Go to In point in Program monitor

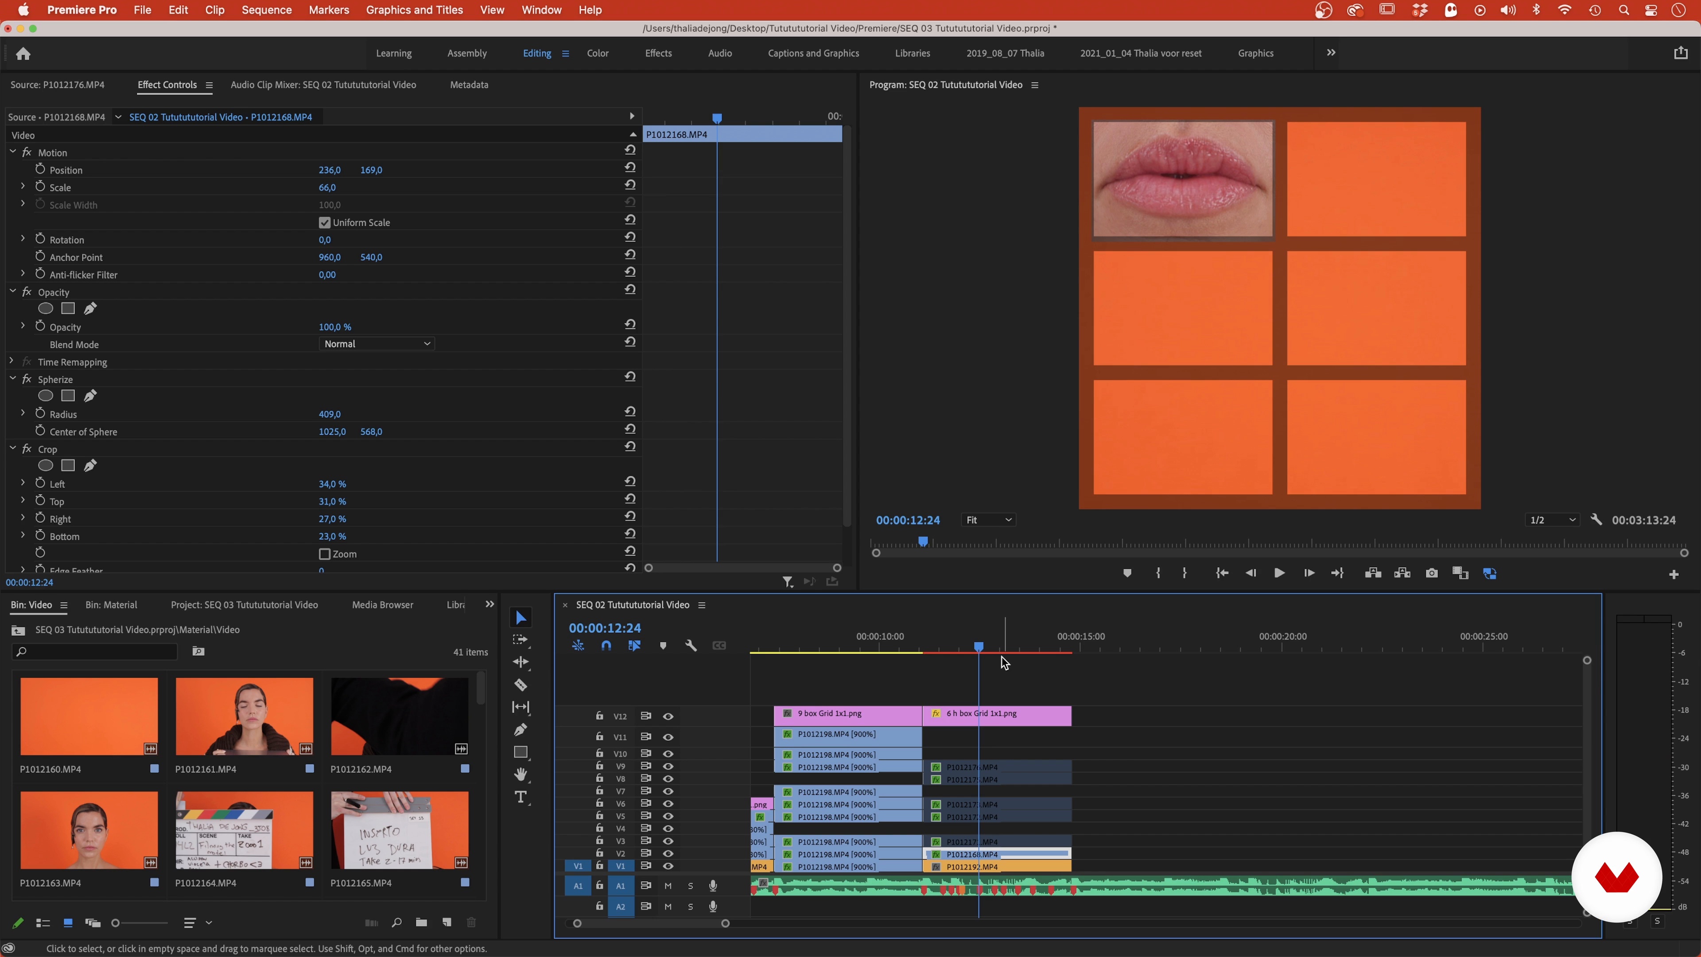coord(1222,573)
